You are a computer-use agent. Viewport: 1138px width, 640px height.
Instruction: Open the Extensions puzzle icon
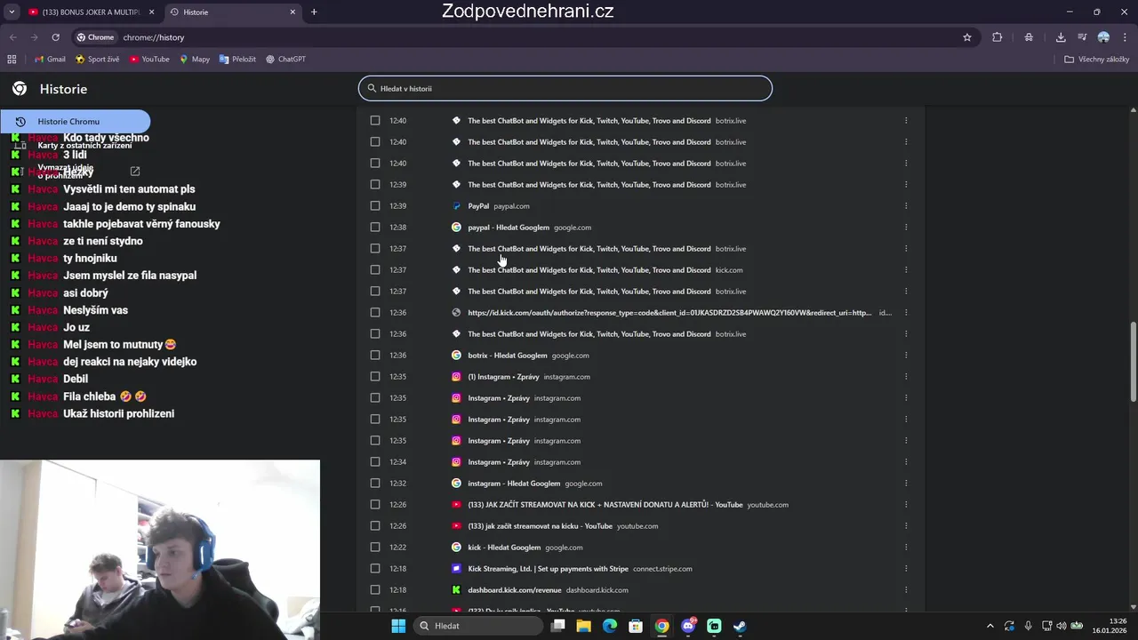997,37
